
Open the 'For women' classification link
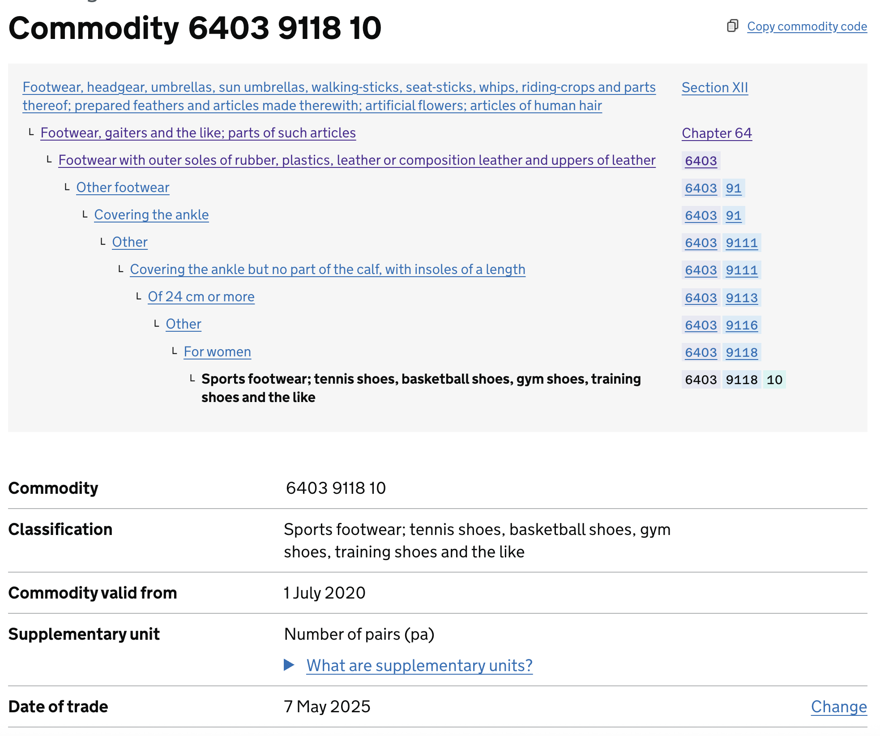coord(217,352)
